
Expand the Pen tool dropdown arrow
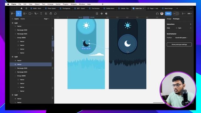coord(38,13)
